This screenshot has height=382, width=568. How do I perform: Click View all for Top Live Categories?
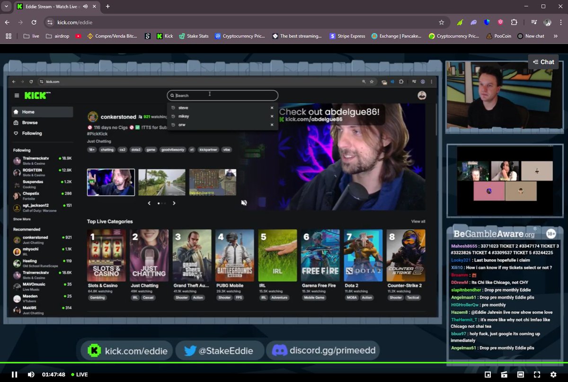[418, 221]
